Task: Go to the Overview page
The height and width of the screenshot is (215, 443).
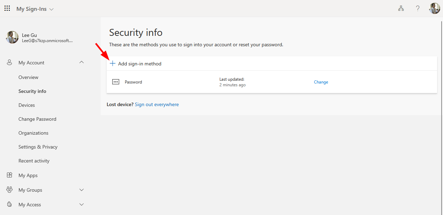Action: coord(29,77)
